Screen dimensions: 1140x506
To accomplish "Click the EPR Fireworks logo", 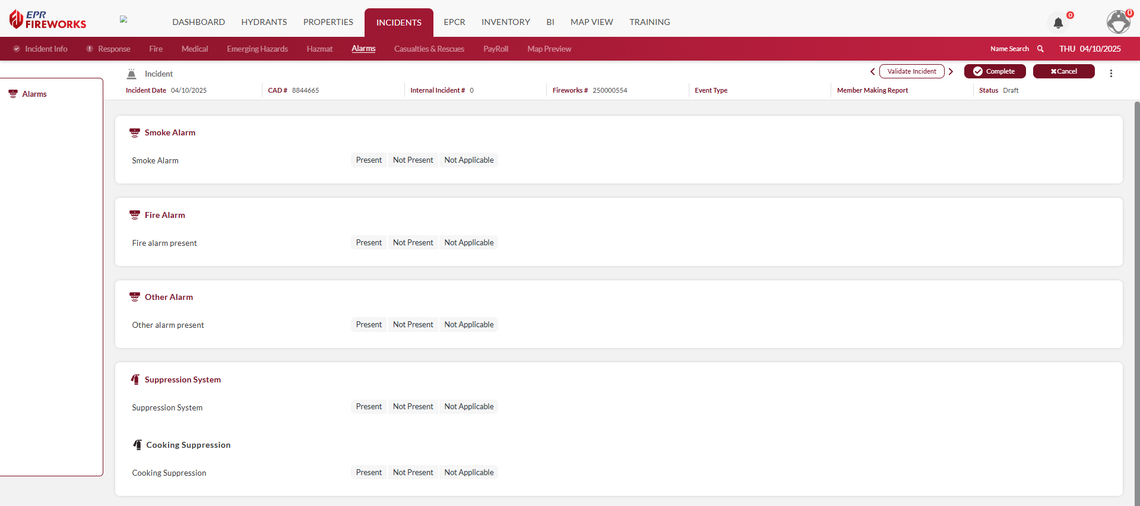I will (x=48, y=20).
